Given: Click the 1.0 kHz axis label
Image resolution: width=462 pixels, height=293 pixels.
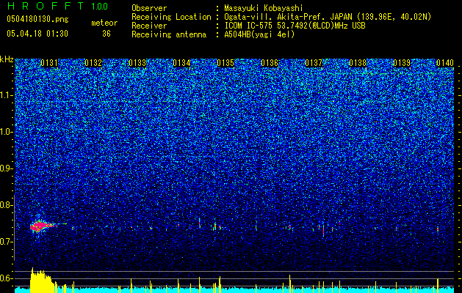Looking at the screenshot, I should coord(7,132).
